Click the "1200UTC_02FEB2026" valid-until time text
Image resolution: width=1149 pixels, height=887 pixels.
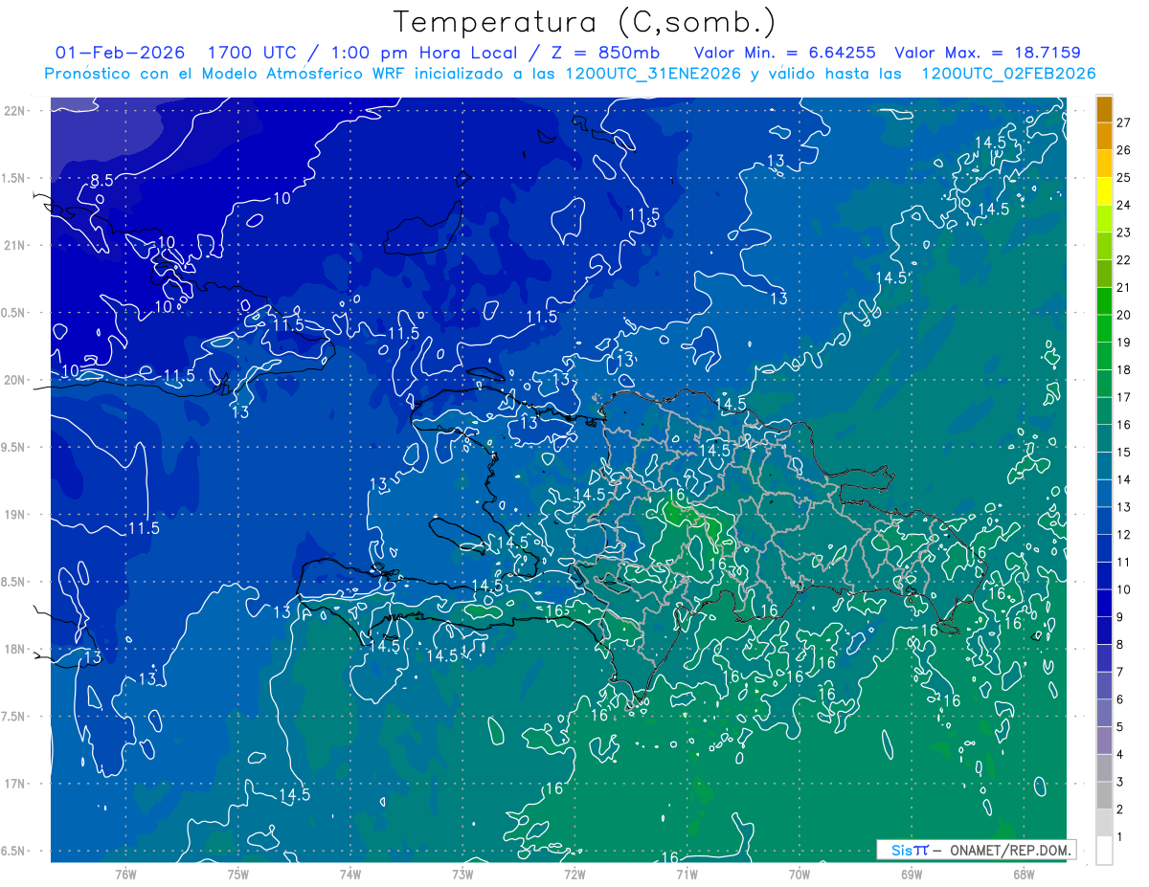click(x=1008, y=74)
